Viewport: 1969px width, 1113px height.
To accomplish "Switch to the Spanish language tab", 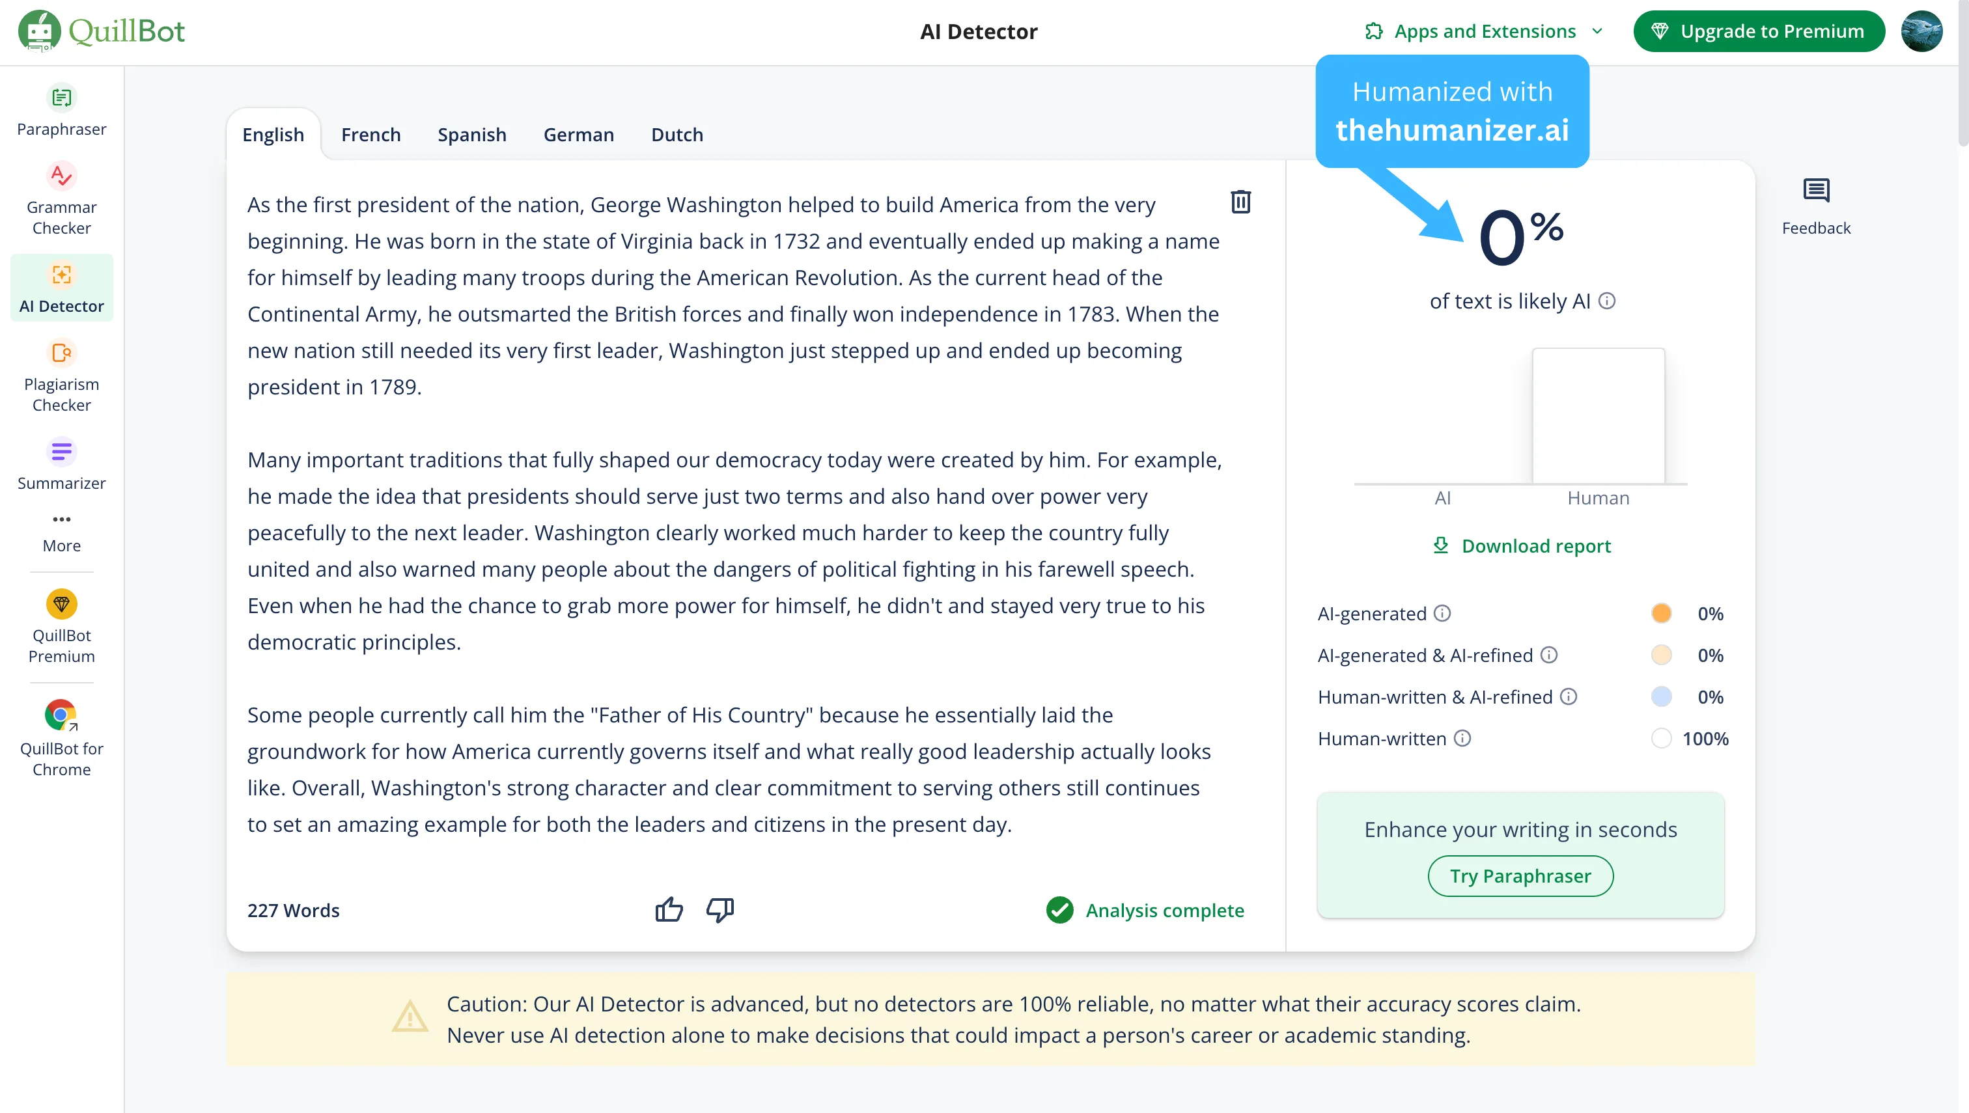I will 472,135.
